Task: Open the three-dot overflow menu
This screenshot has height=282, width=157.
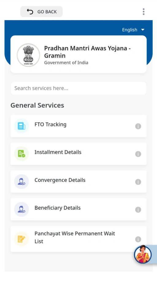Action: pos(144,12)
